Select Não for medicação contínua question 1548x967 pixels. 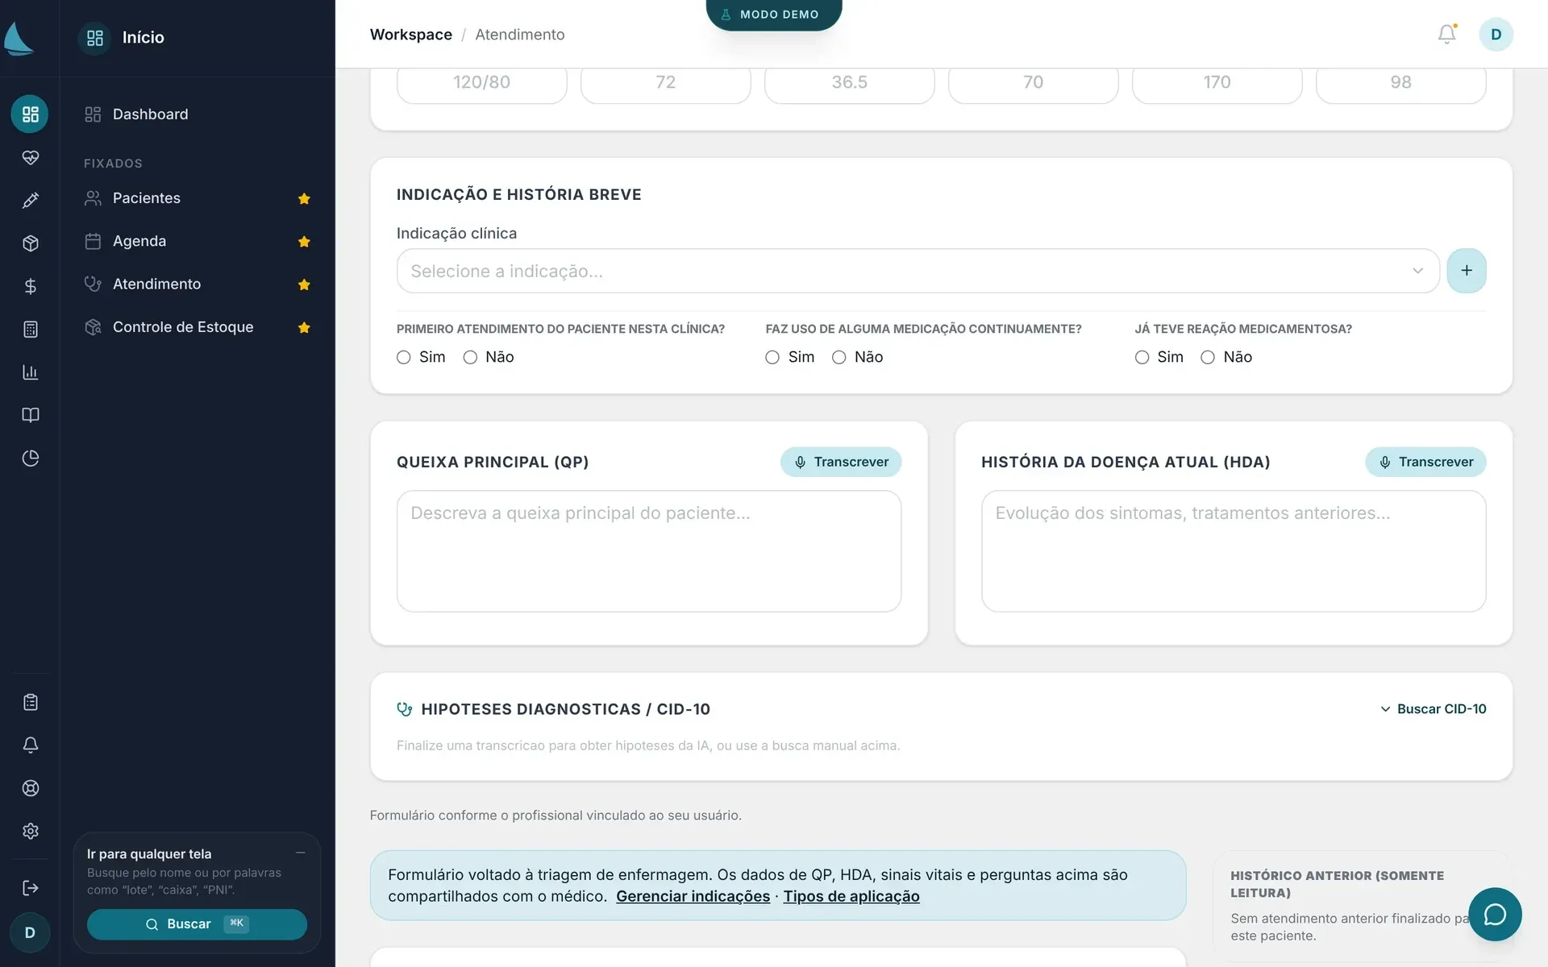(x=839, y=357)
